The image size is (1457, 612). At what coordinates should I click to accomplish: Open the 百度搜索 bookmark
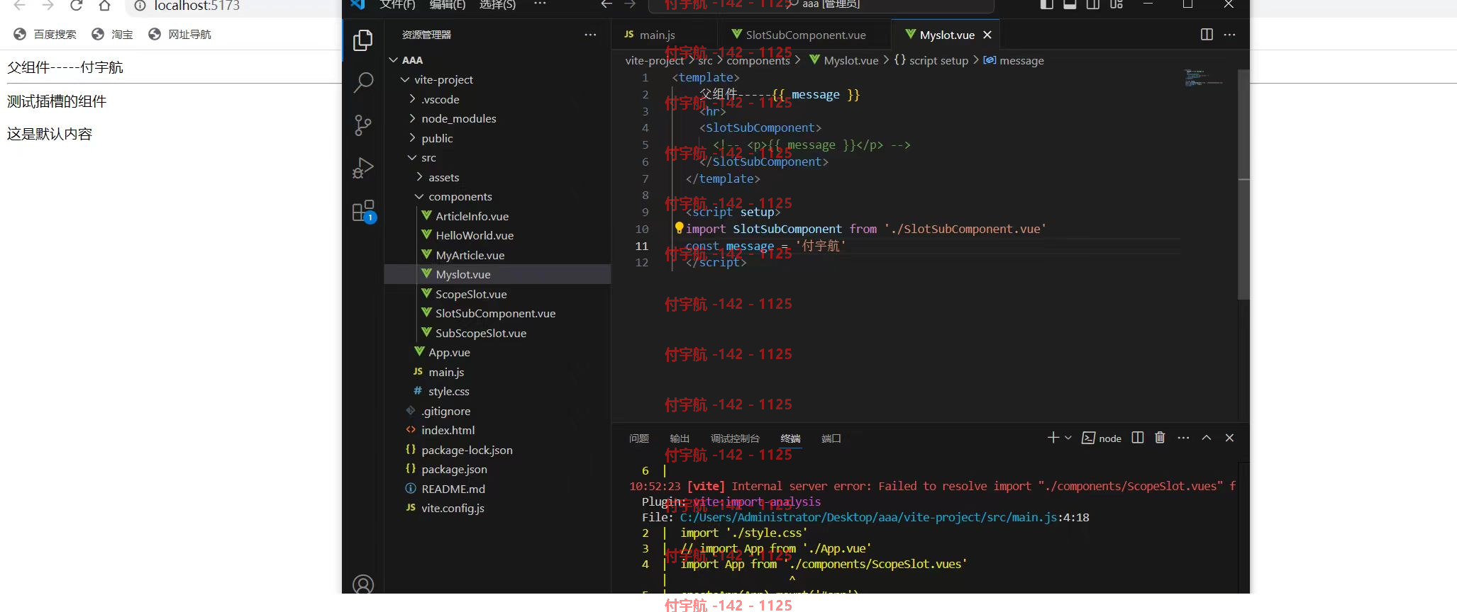[x=45, y=34]
